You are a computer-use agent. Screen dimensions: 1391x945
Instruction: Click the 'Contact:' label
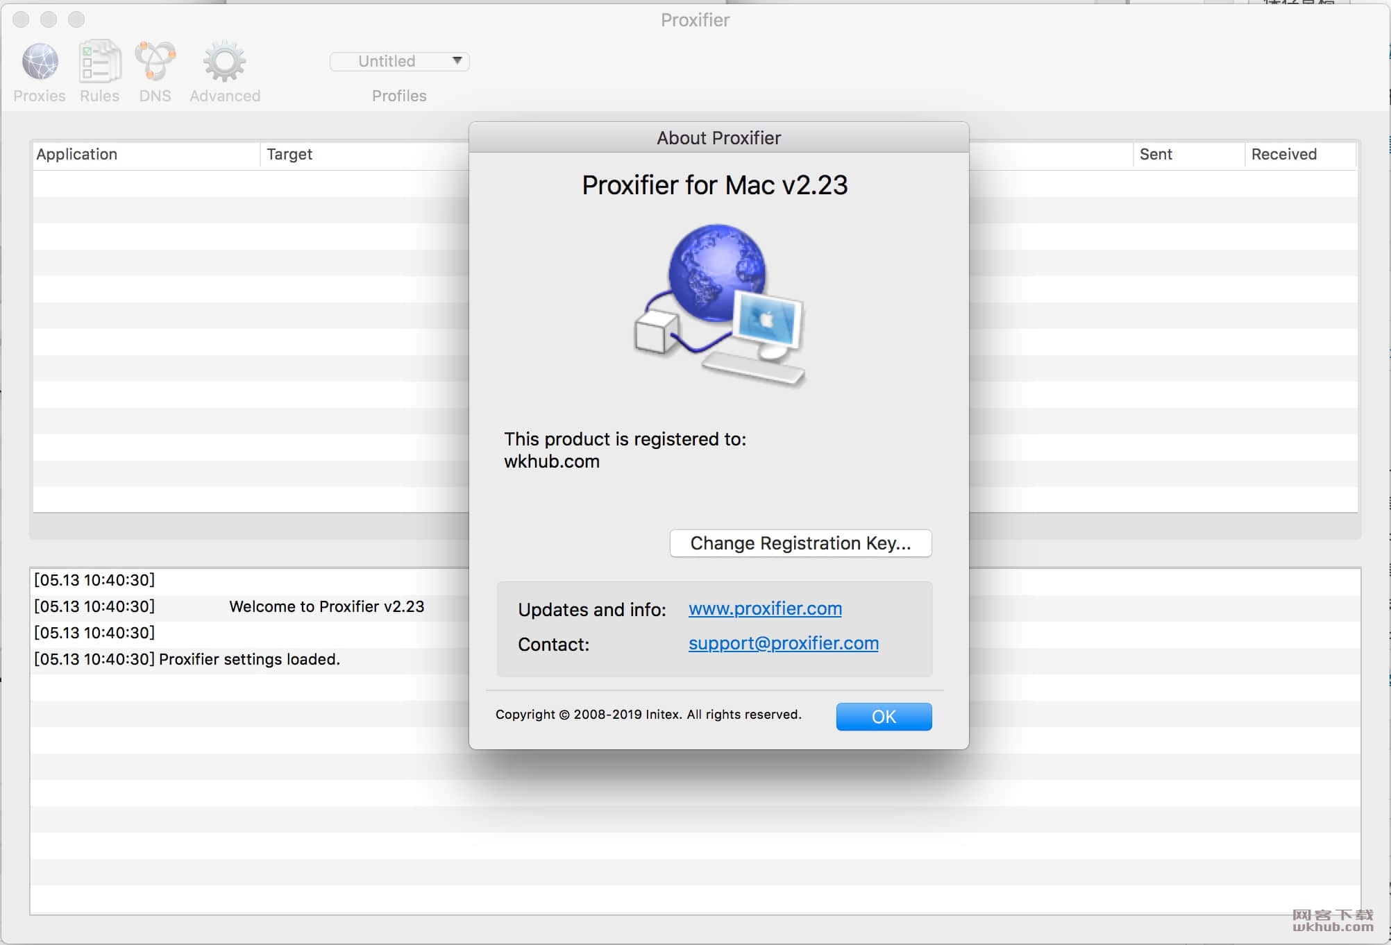tap(553, 645)
